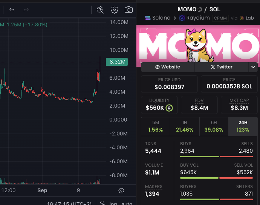
Task: Select the 1H timeframe tab
Action: 185,126
